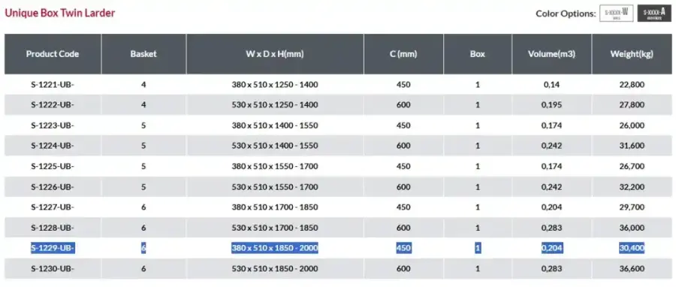Click the highlighted 30,400 weight cell
The height and width of the screenshot is (287, 676).
(x=632, y=248)
